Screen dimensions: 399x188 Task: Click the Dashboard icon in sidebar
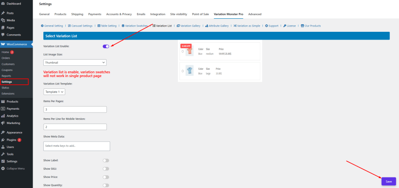(x=3, y=4)
